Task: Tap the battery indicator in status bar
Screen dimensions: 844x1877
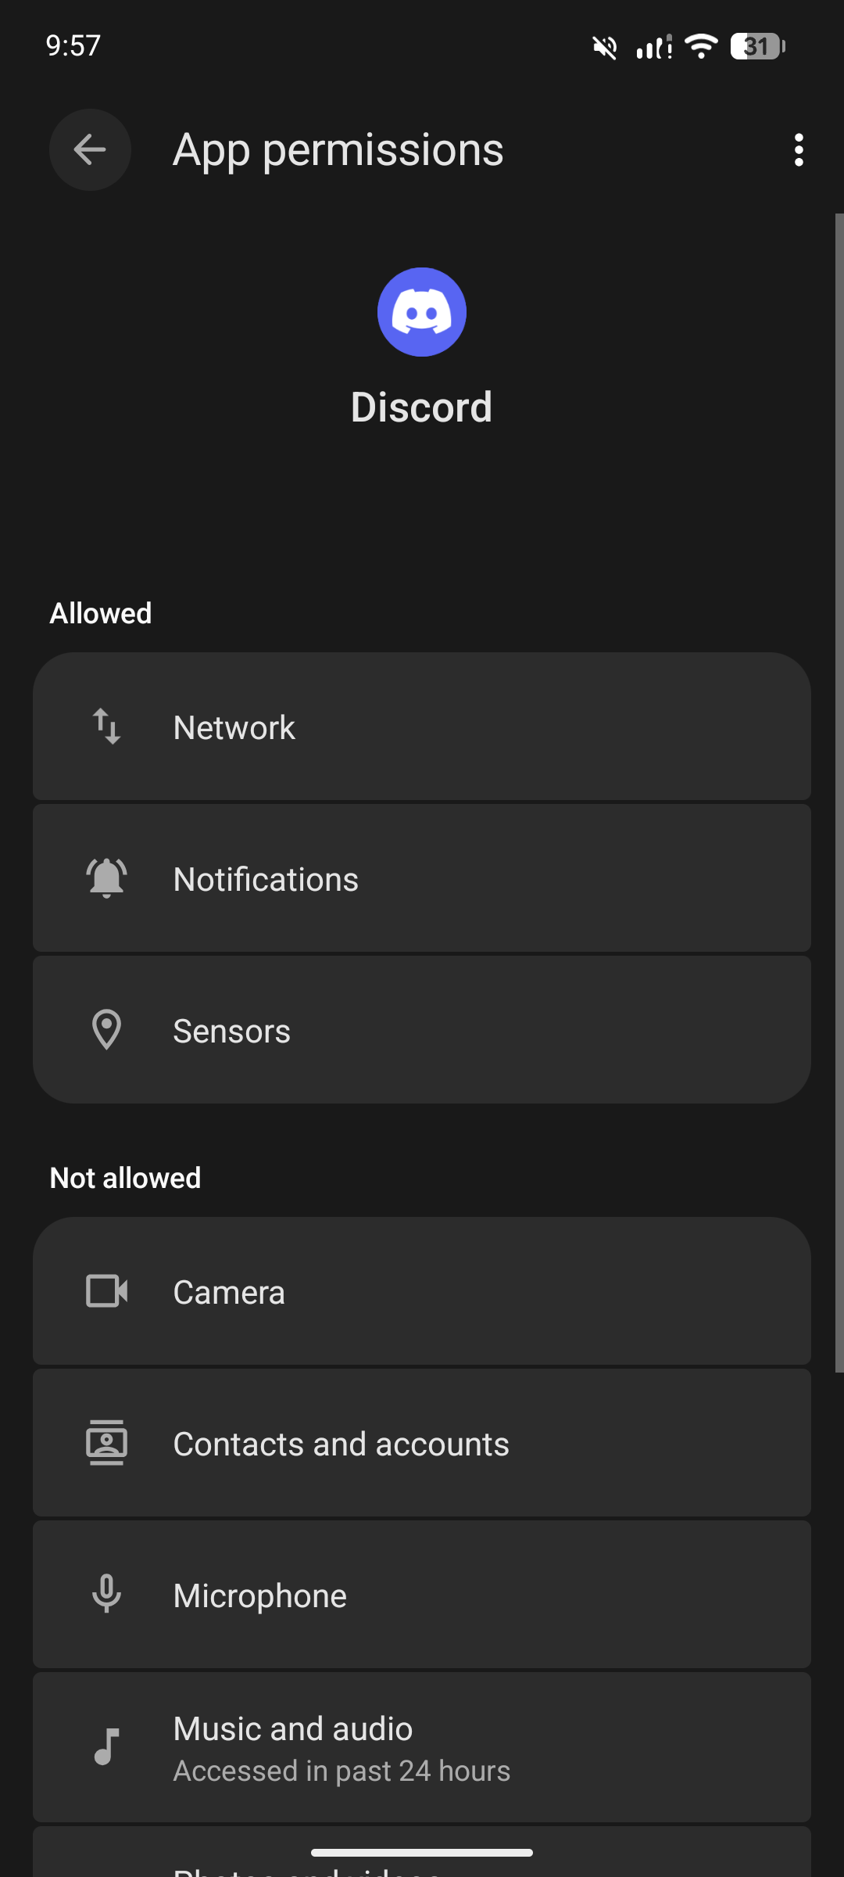Action: [757, 47]
